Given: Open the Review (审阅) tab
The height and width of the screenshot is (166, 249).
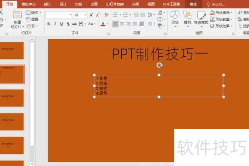Looking at the screenshot, I should 136,4.
